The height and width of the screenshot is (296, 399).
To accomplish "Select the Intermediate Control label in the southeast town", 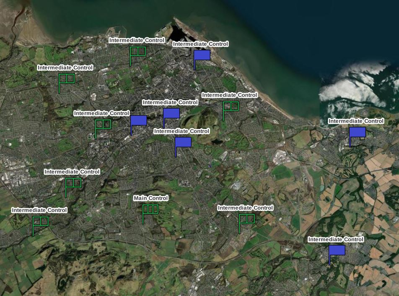I will point(336,239).
